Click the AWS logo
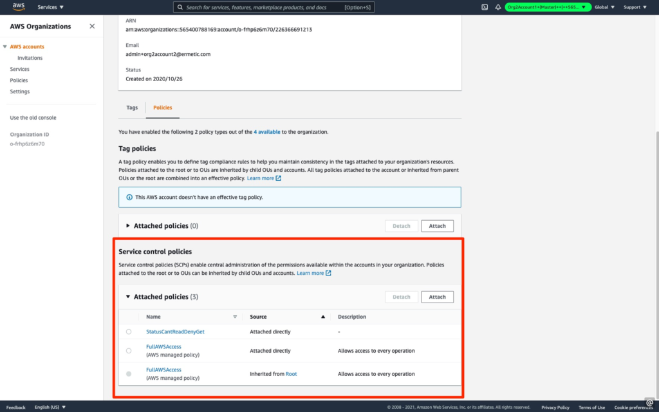The width and height of the screenshot is (659, 412). (19, 6)
